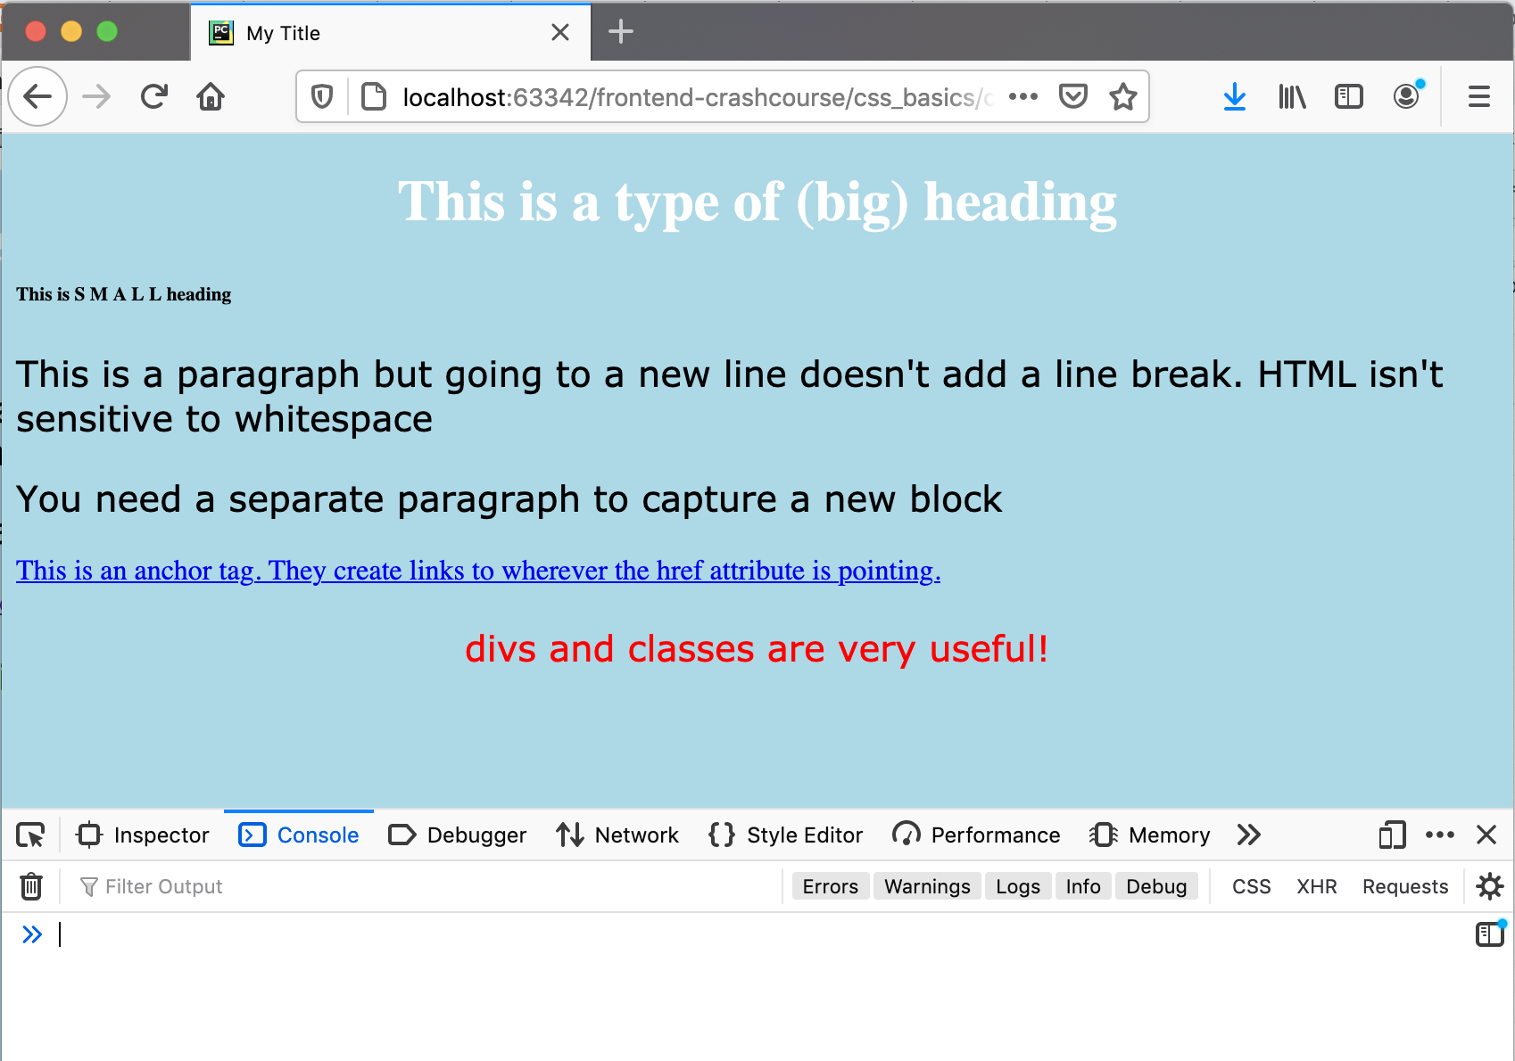Toggle the Logs filter
This screenshot has width=1515, height=1061.
(1018, 886)
